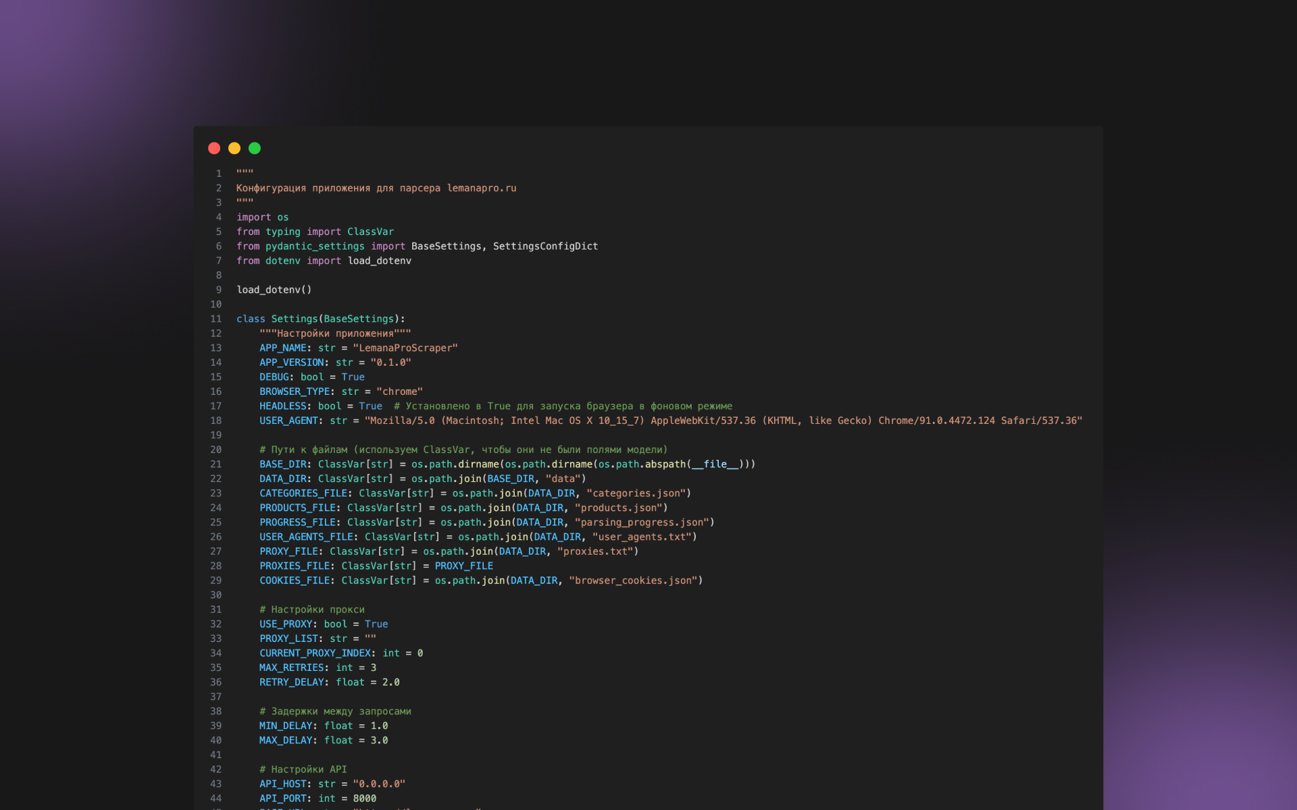This screenshot has width=1297, height=810.
Task: Click line number 42 in the gutter
Action: click(x=215, y=769)
